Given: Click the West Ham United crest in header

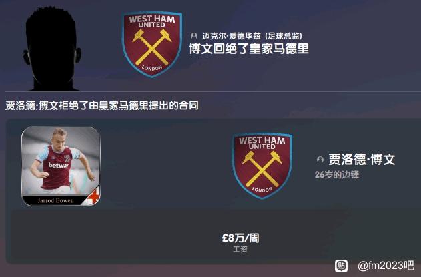Looking at the screenshot, I should [152, 44].
